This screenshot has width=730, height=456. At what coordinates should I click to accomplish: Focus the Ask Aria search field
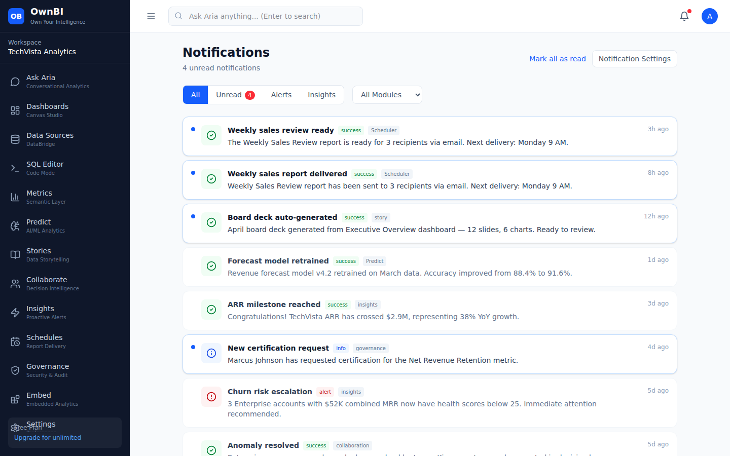266,16
